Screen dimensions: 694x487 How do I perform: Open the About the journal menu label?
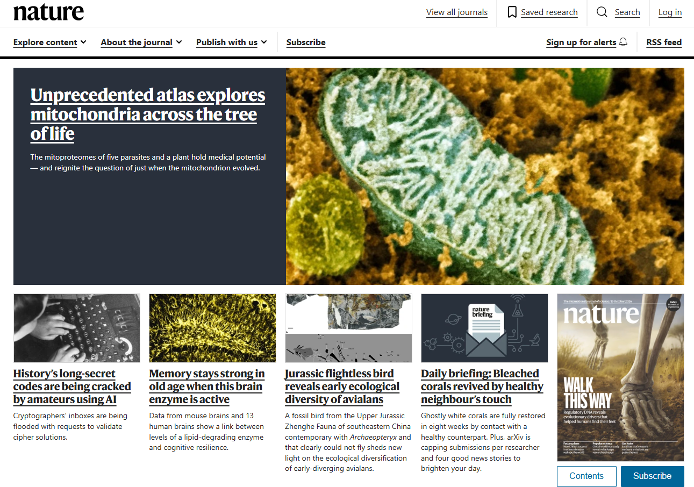137,42
